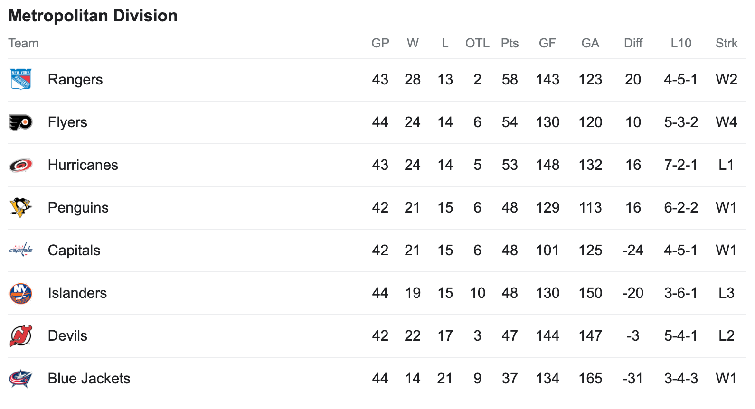Open the Washington Capitals logo

pos(21,250)
